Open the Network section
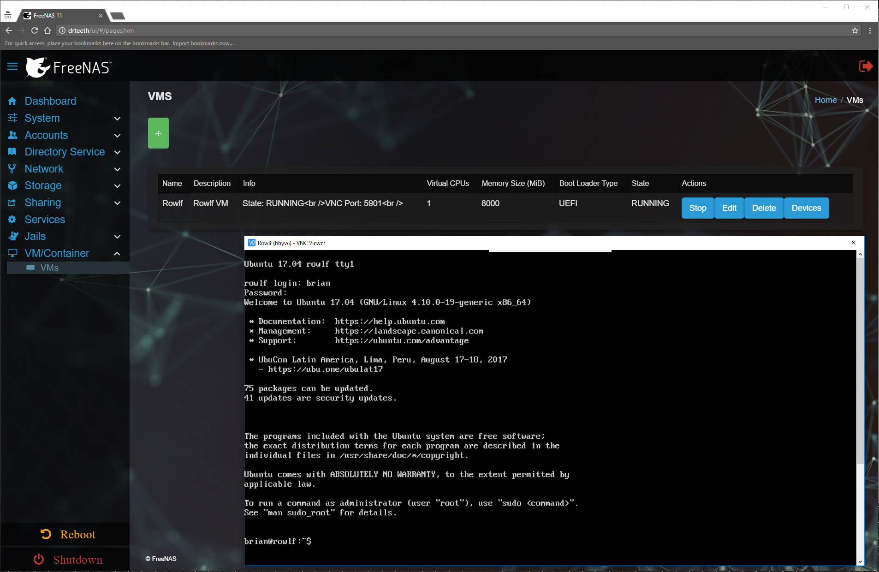 (44, 169)
